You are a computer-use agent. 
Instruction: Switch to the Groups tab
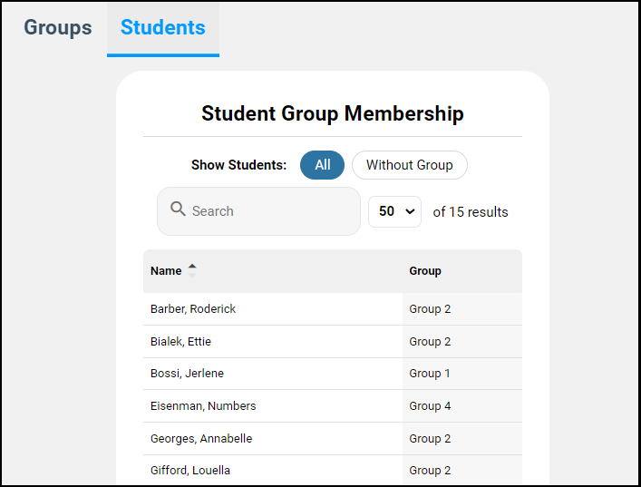click(58, 28)
